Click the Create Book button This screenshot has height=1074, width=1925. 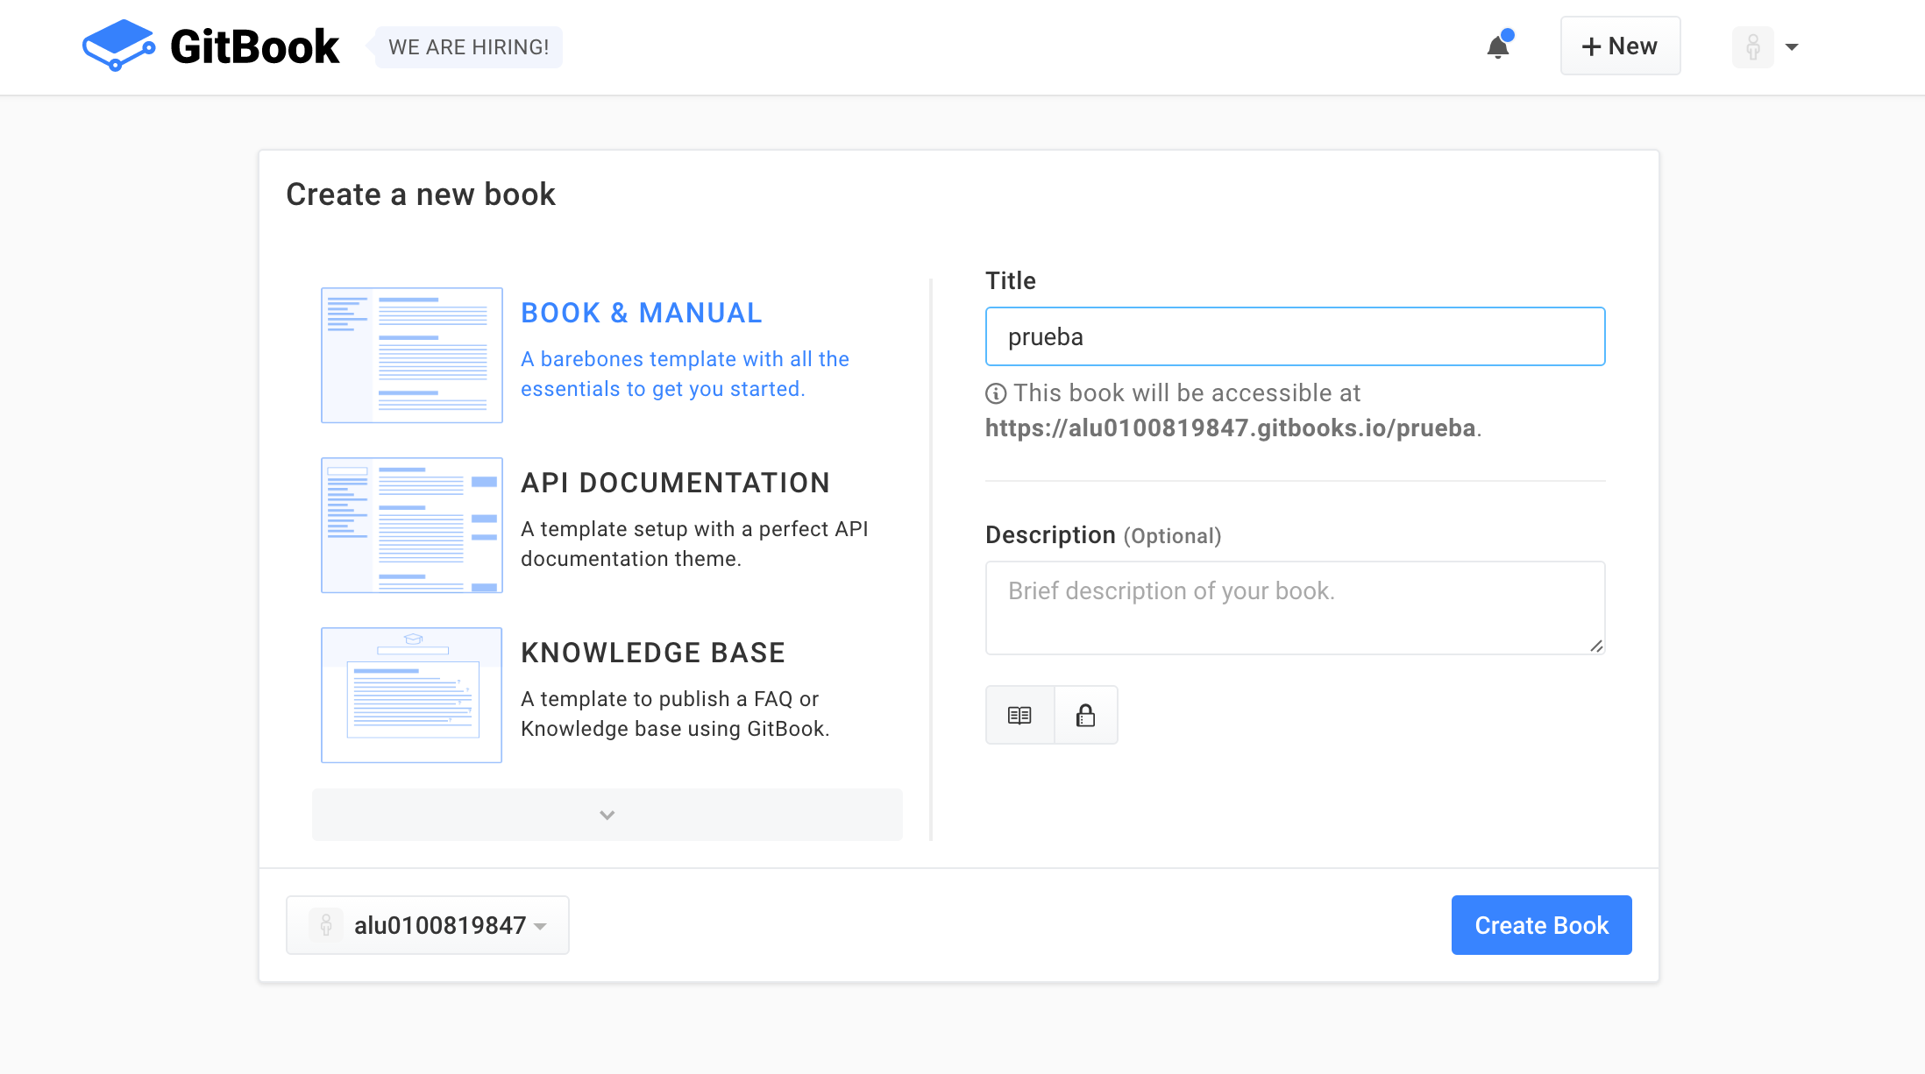pos(1542,925)
